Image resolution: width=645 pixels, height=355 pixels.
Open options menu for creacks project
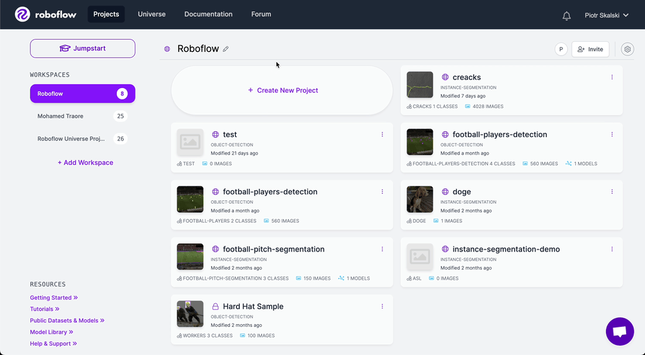coord(612,77)
